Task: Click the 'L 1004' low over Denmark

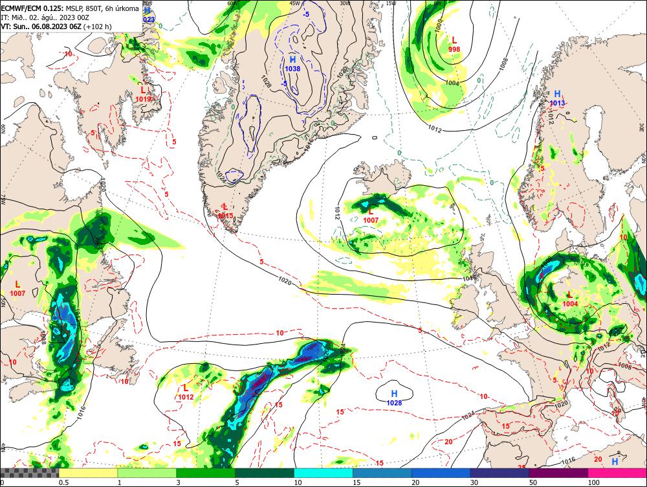Action: [570, 299]
